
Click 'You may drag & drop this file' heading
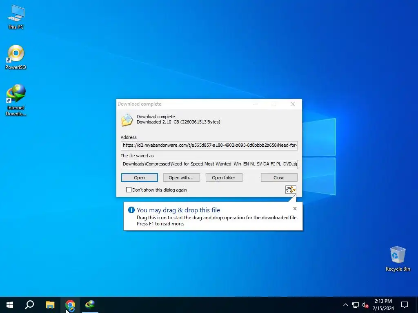tap(178, 210)
